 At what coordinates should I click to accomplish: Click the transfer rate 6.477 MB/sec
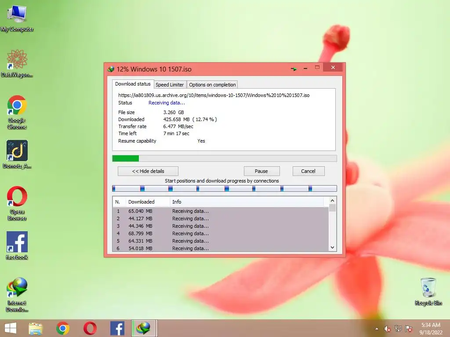(178, 126)
